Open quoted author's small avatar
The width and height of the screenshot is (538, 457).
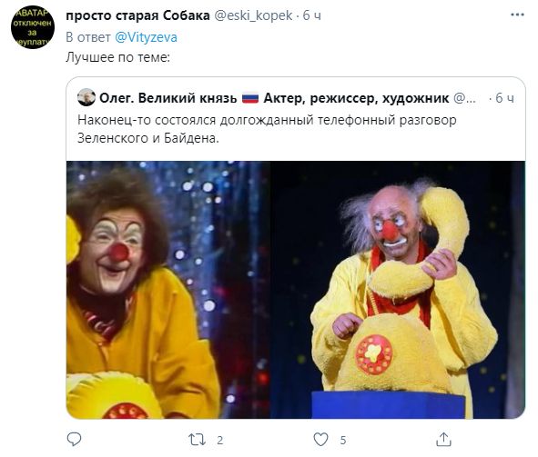coord(86,97)
